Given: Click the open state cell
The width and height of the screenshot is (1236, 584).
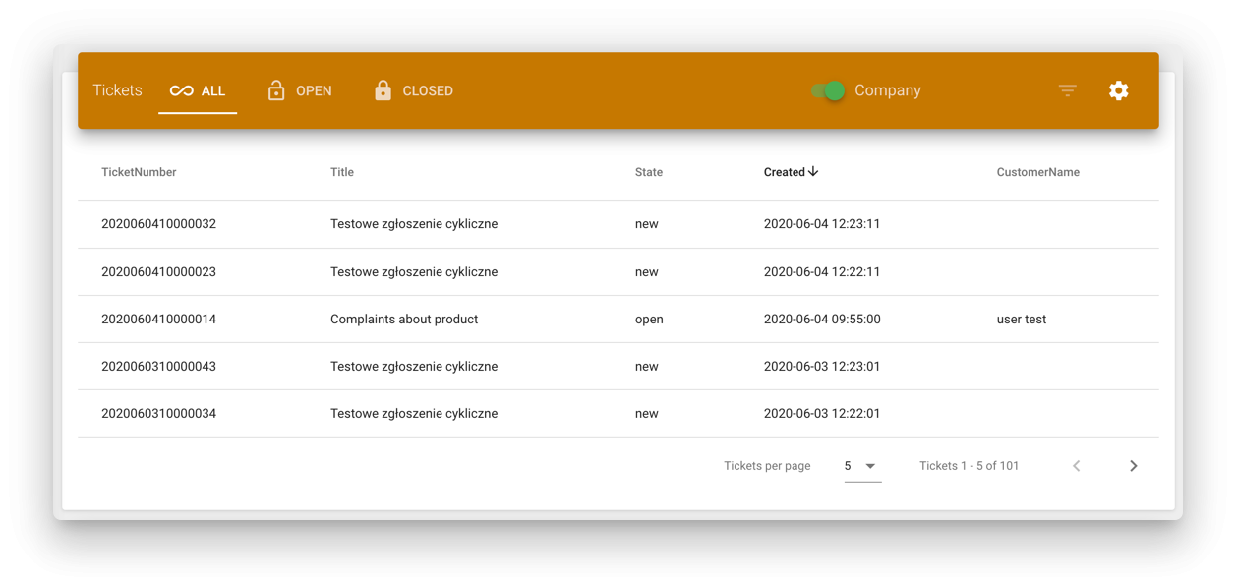Looking at the screenshot, I should (649, 320).
